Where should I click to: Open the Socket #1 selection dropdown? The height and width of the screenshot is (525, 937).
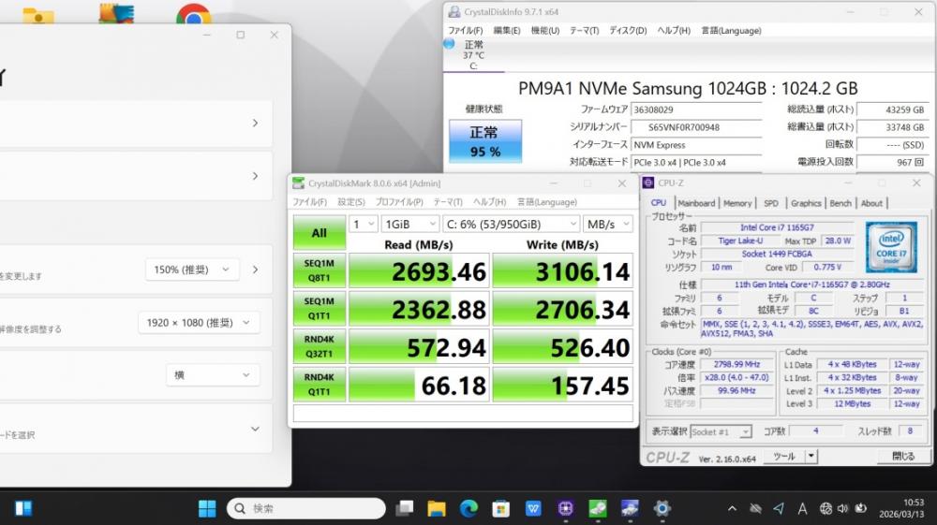[721, 431]
